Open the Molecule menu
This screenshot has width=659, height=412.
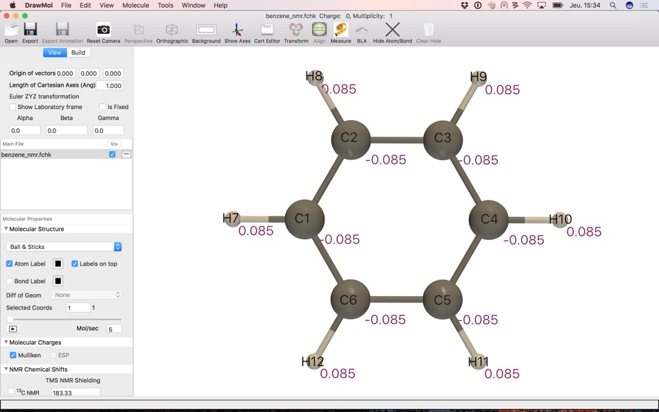[135, 6]
